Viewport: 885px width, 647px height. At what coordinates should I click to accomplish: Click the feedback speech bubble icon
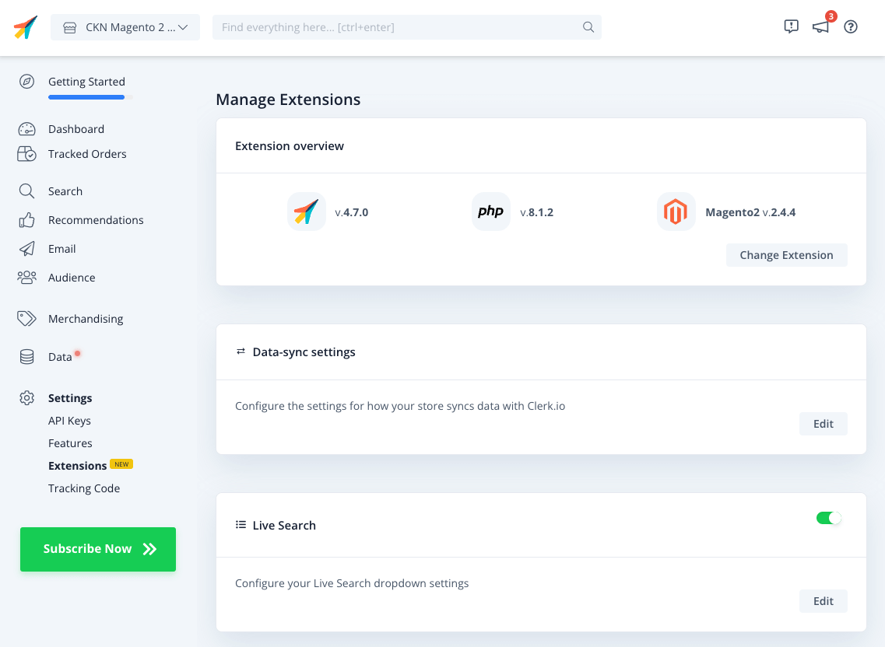click(791, 27)
